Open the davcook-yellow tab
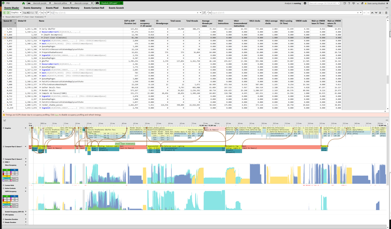The width and height of the screenshot is (391, 229). click(60, 3)
